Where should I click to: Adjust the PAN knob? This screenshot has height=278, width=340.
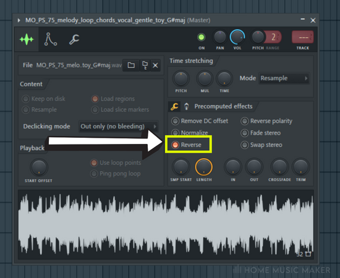[220, 37]
